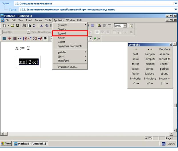Click the vertical scrollbar down arrow
The width and height of the screenshot is (178, 151).
175,130
